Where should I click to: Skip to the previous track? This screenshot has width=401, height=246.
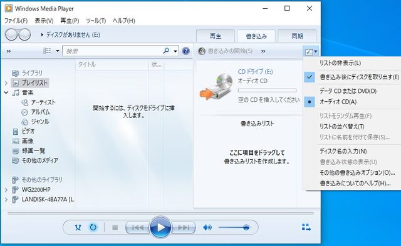(x=138, y=227)
